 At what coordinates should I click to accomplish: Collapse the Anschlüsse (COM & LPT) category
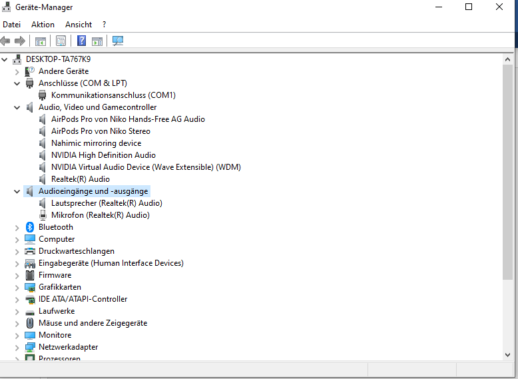pyautogui.click(x=17, y=84)
